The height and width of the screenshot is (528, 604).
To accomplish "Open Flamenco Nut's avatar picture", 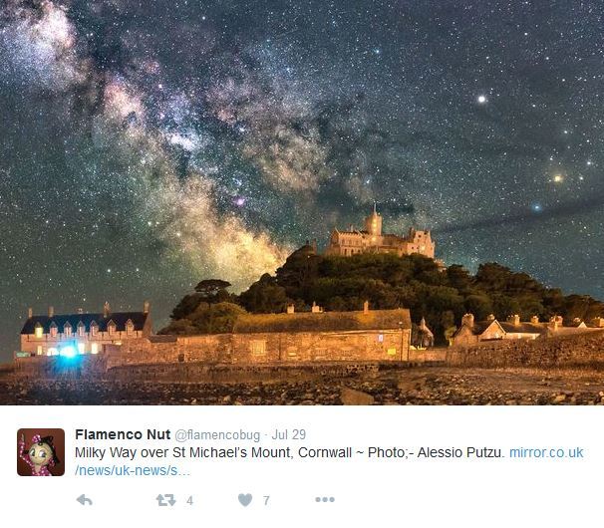I will tap(41, 452).
